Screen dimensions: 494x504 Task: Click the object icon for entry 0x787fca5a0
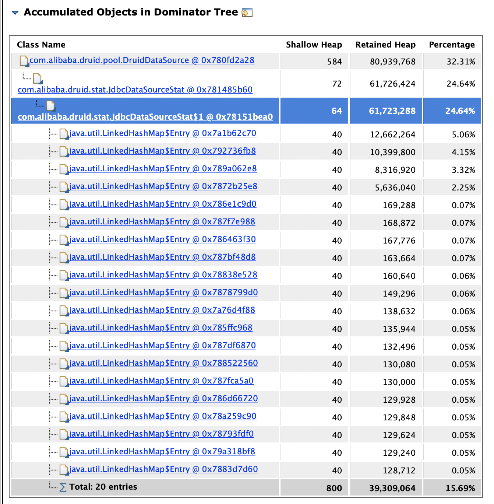[x=64, y=381]
